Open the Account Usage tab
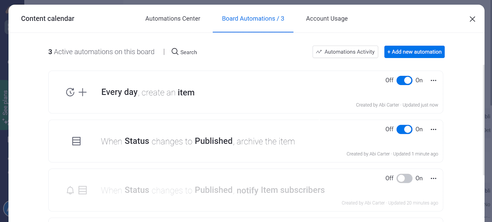This screenshot has height=222, width=492. [327, 18]
